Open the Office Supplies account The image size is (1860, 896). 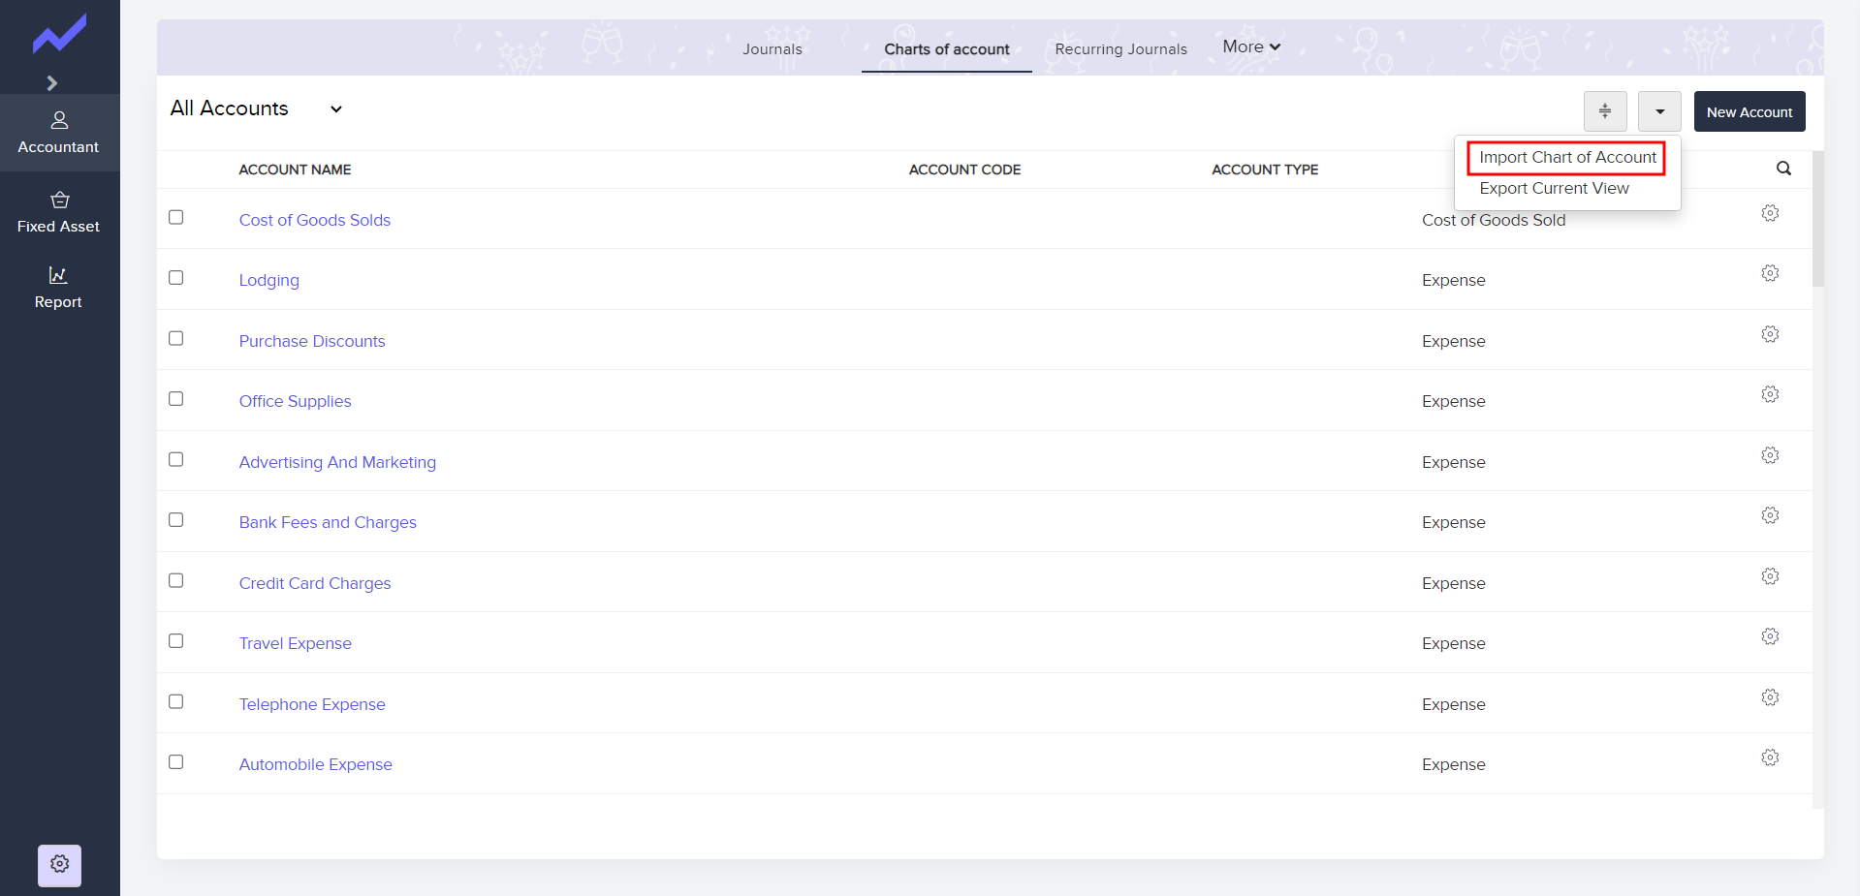296,401
